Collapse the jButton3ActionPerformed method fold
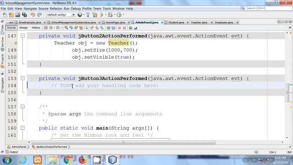The width and height of the screenshot is (293, 165). [22, 78]
